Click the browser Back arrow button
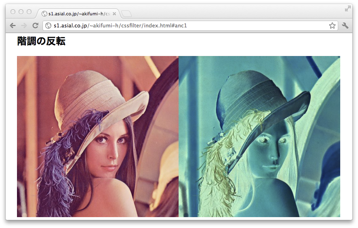This screenshot has height=228, width=358. [x=13, y=25]
